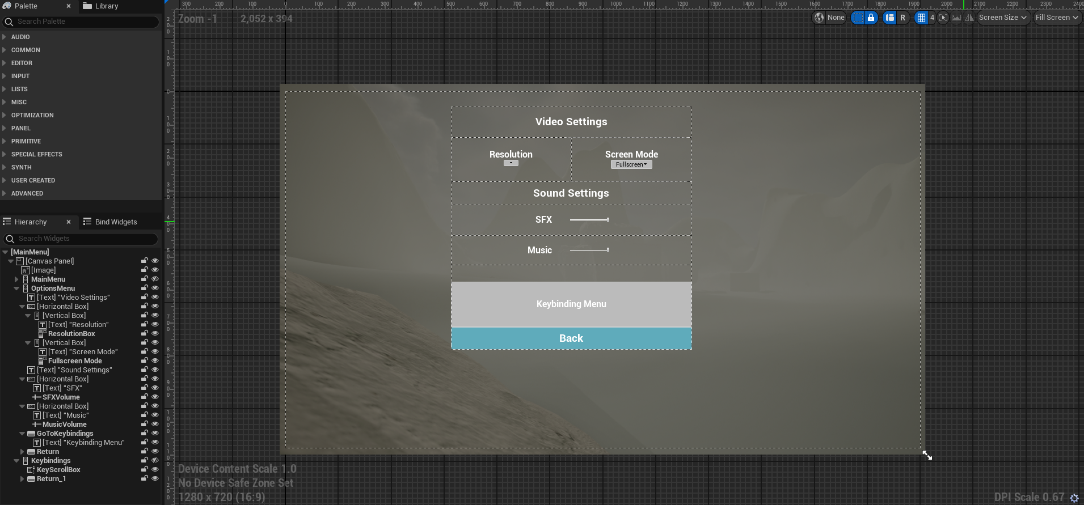Toggle the widget layout panel icon in the viewport toolbar
Screen dimensions: 1084x505
[890, 18]
